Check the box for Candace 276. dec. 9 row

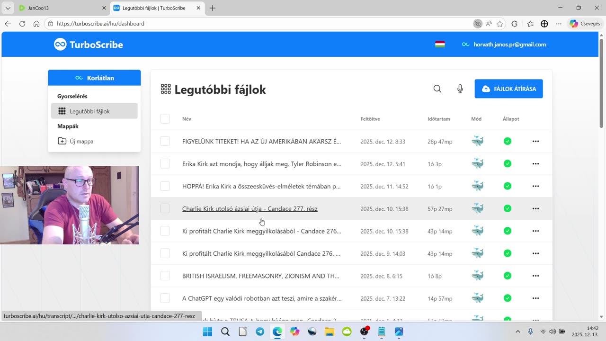click(x=165, y=253)
